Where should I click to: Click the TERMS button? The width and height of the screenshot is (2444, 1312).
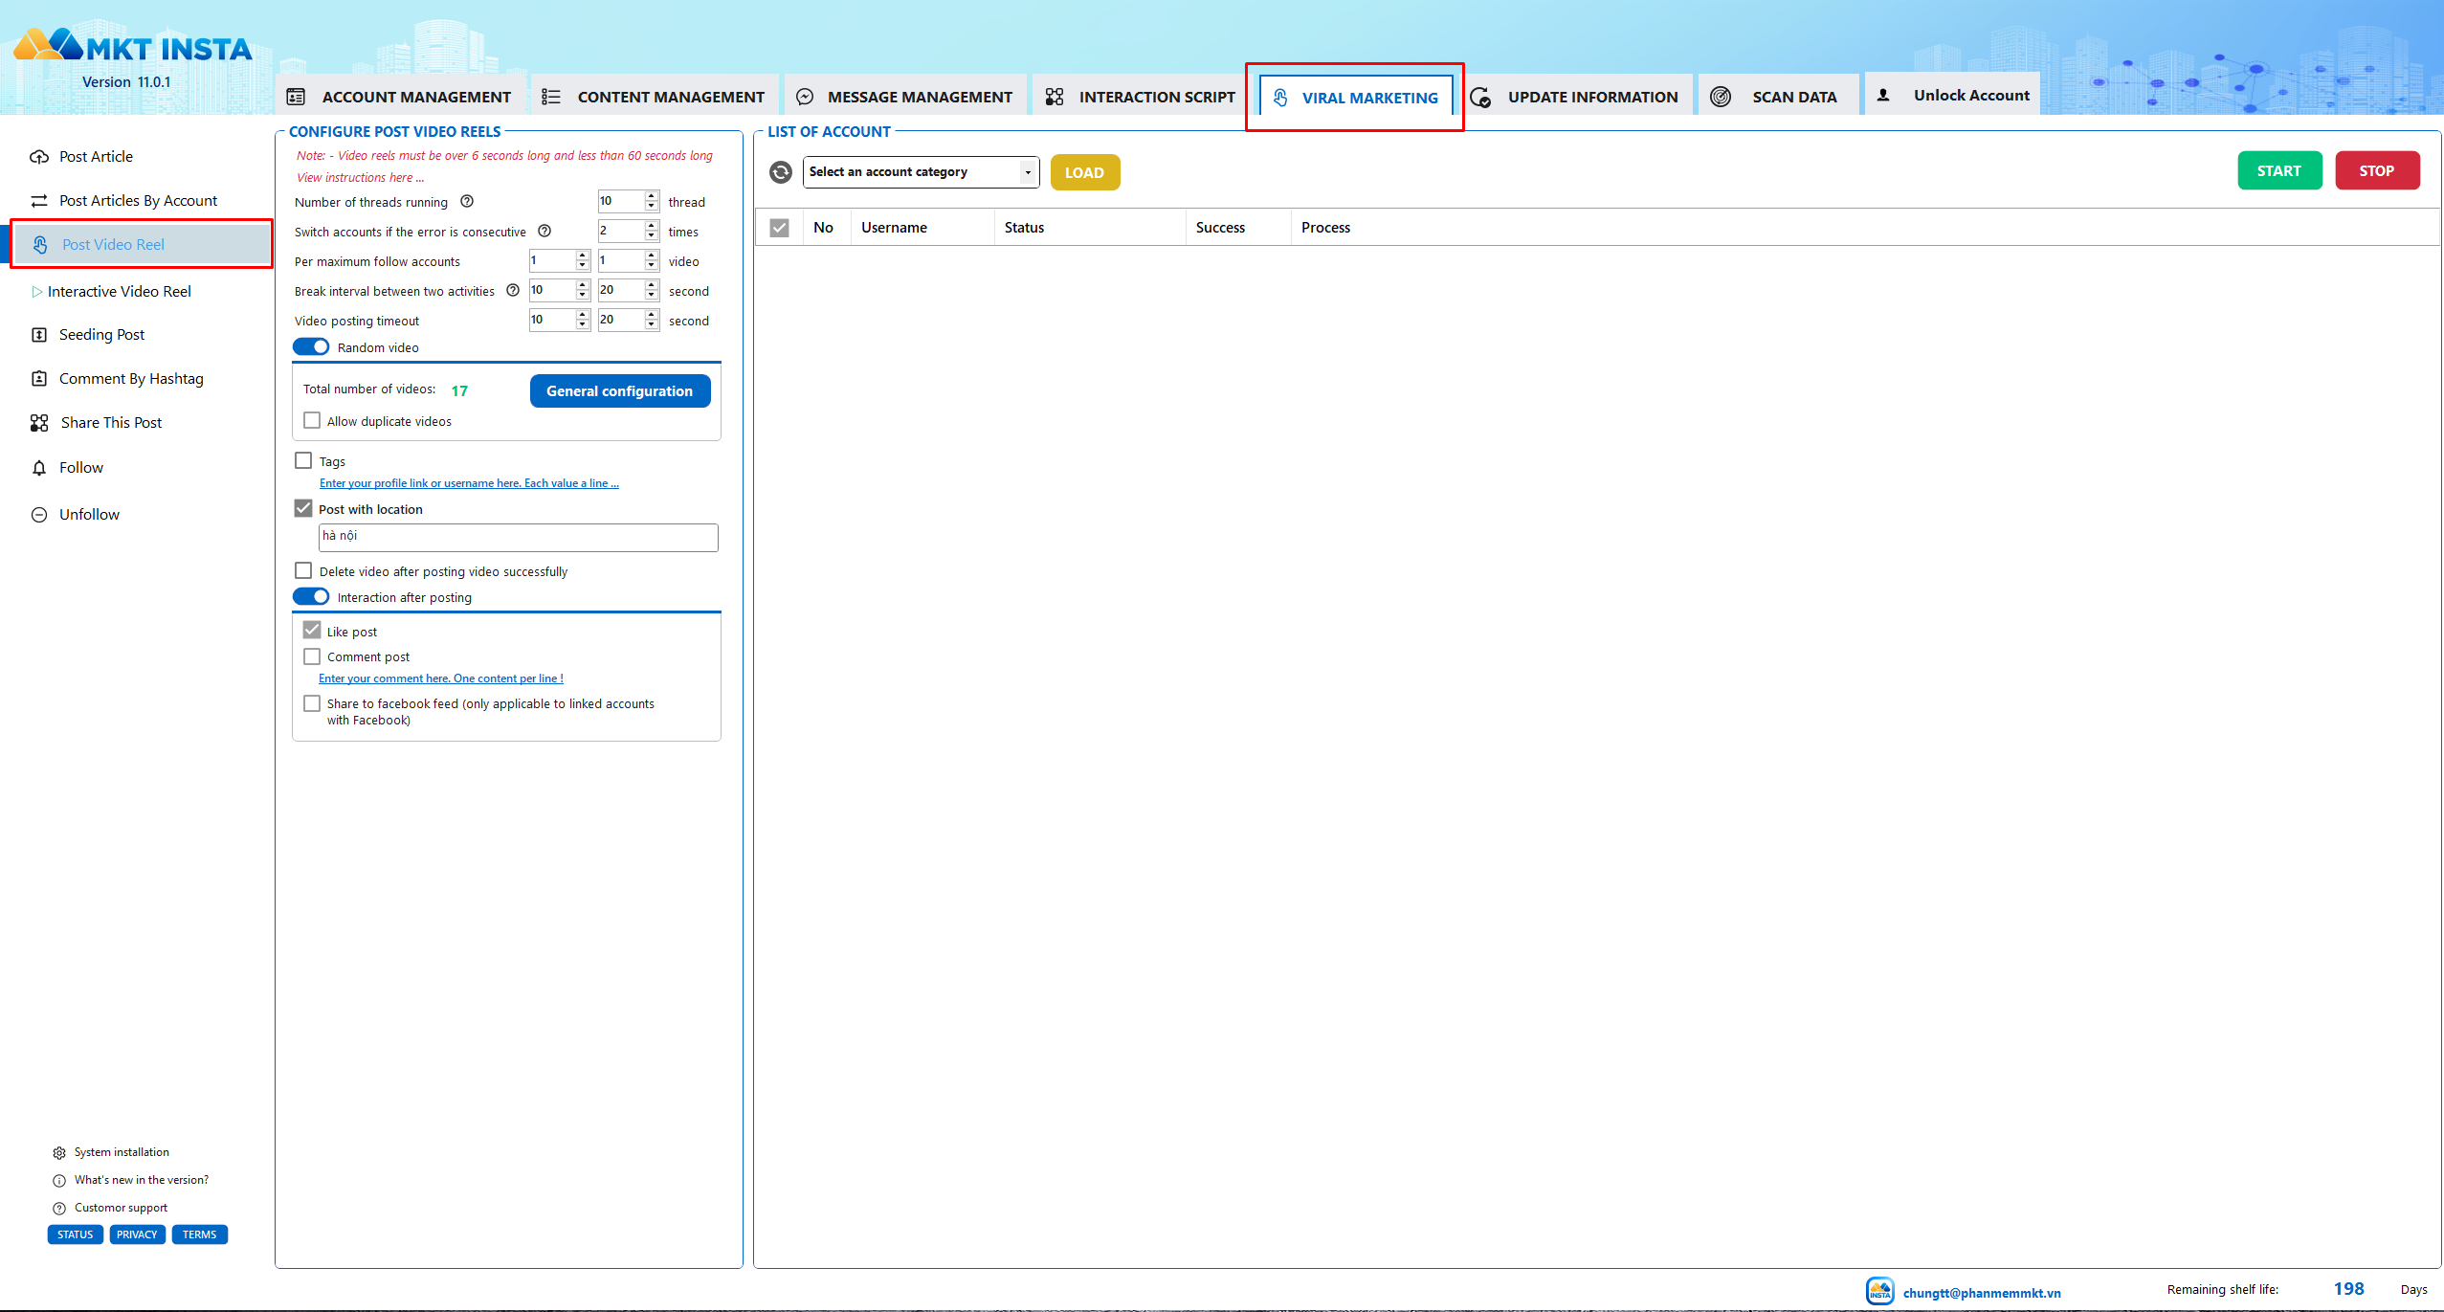pos(200,1234)
